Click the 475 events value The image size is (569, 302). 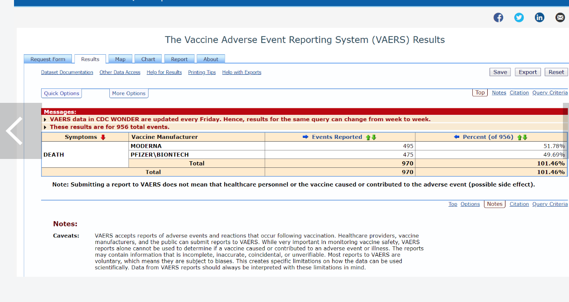[408, 155]
